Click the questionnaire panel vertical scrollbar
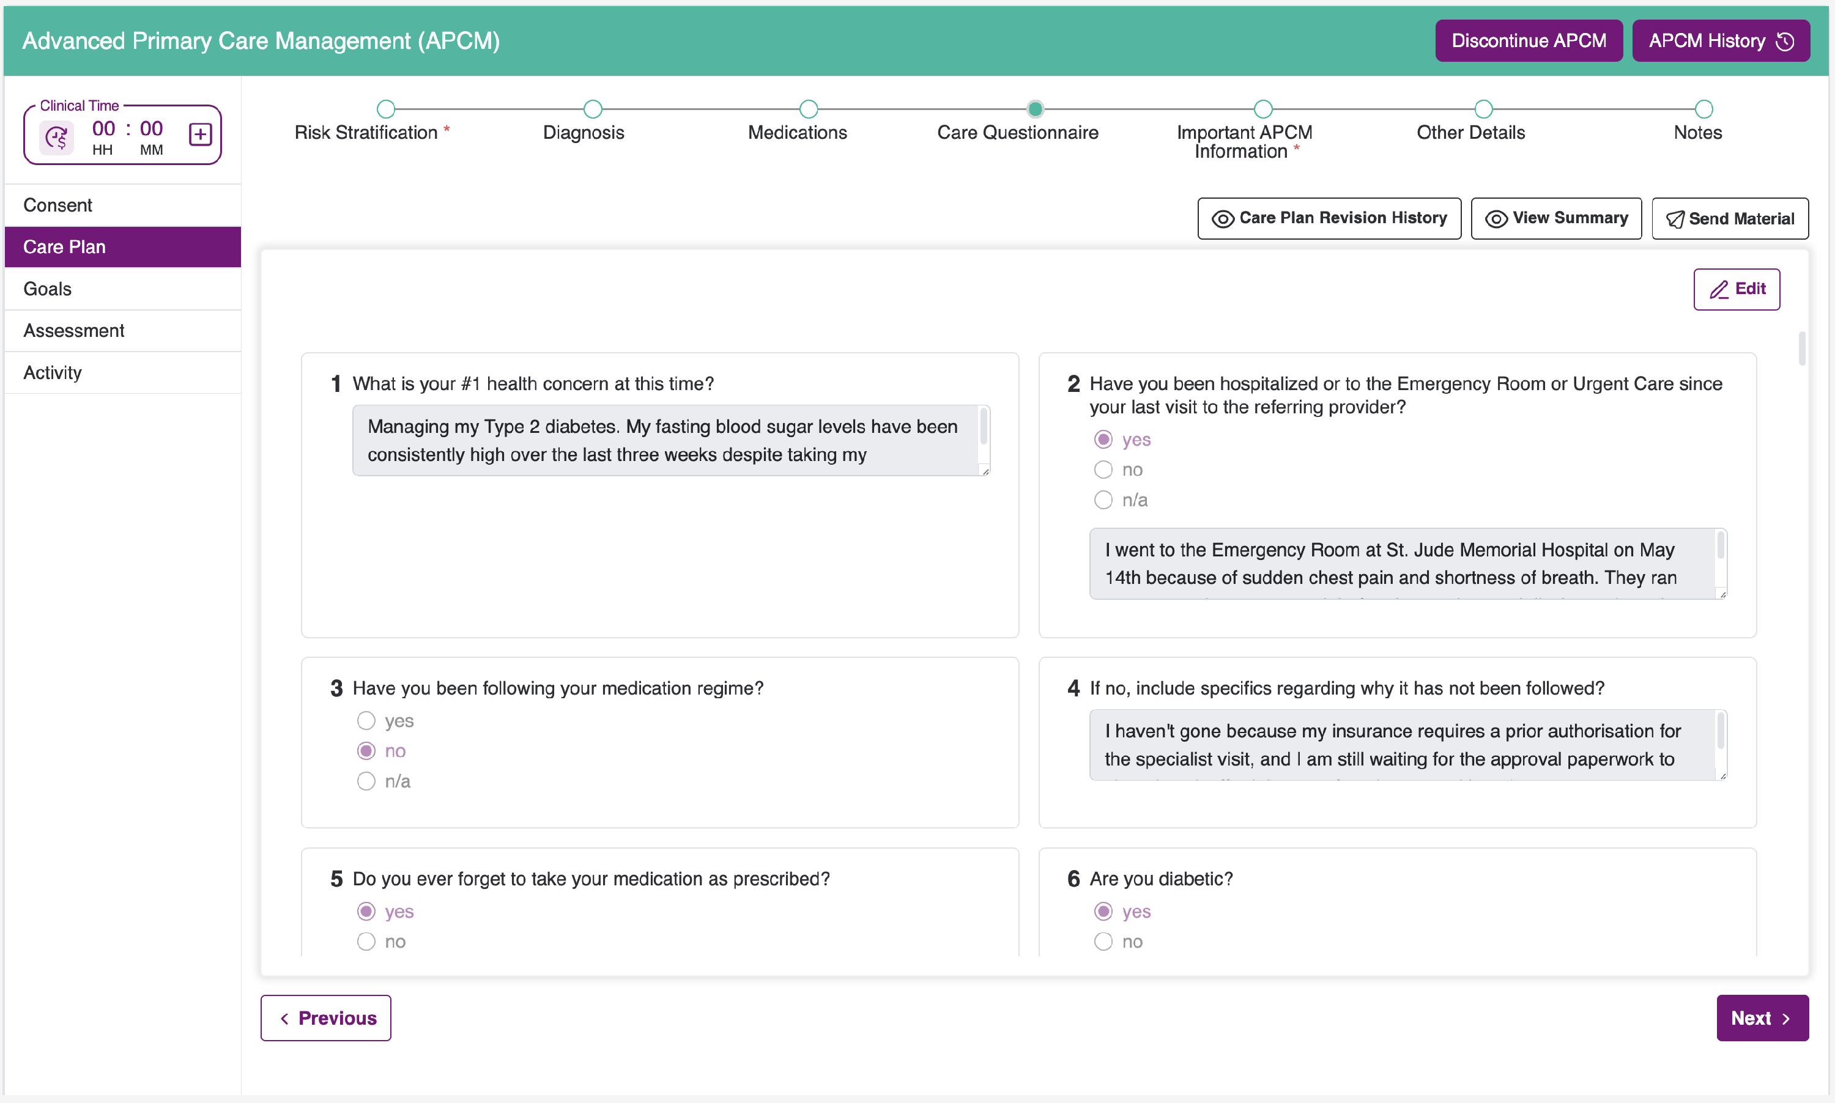 [1801, 349]
